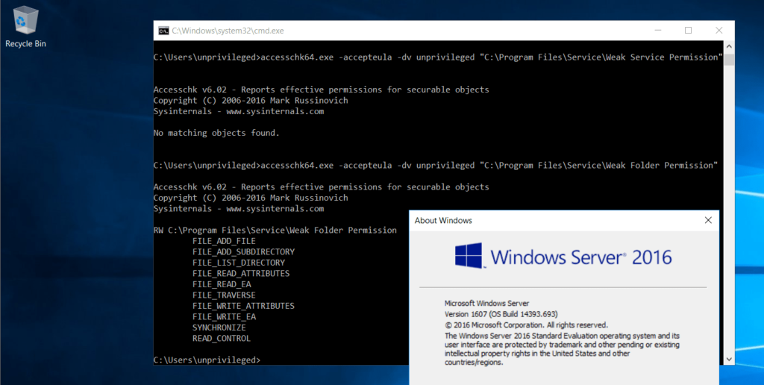Viewport: 764px width, 385px height.
Task: Click the 'Windows Server 2016' heading text
Action: pos(580,257)
